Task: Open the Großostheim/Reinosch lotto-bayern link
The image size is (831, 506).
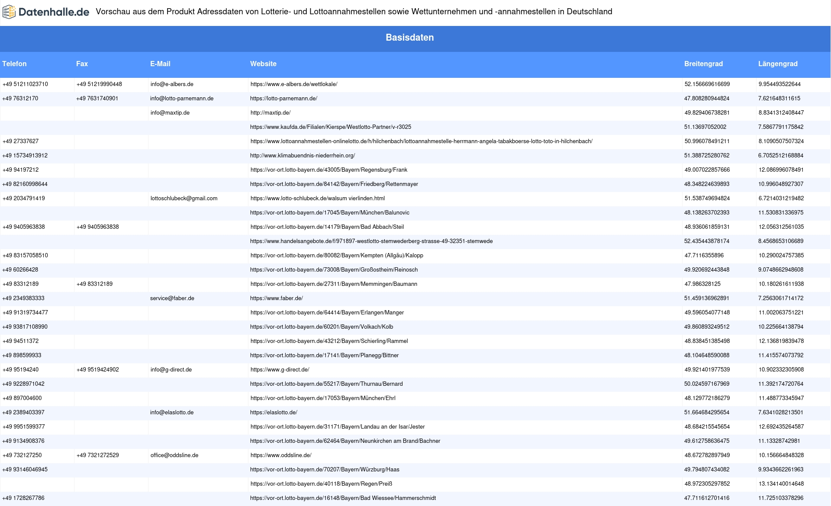Action: point(334,270)
